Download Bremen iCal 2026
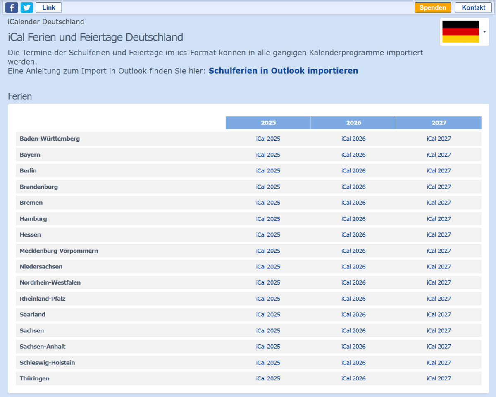Screen dimensions: 496x397 click(353, 203)
